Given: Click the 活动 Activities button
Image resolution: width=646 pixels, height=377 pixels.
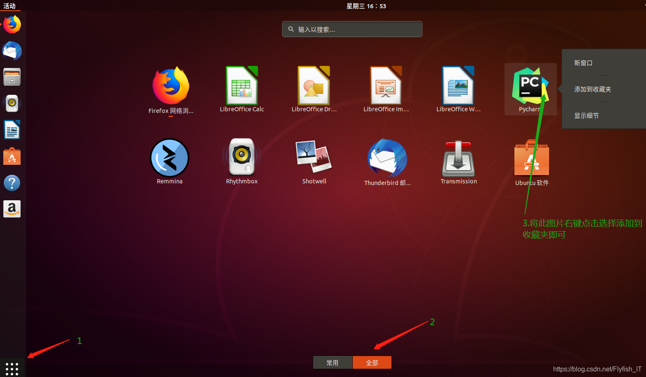Looking at the screenshot, I should point(10,6).
